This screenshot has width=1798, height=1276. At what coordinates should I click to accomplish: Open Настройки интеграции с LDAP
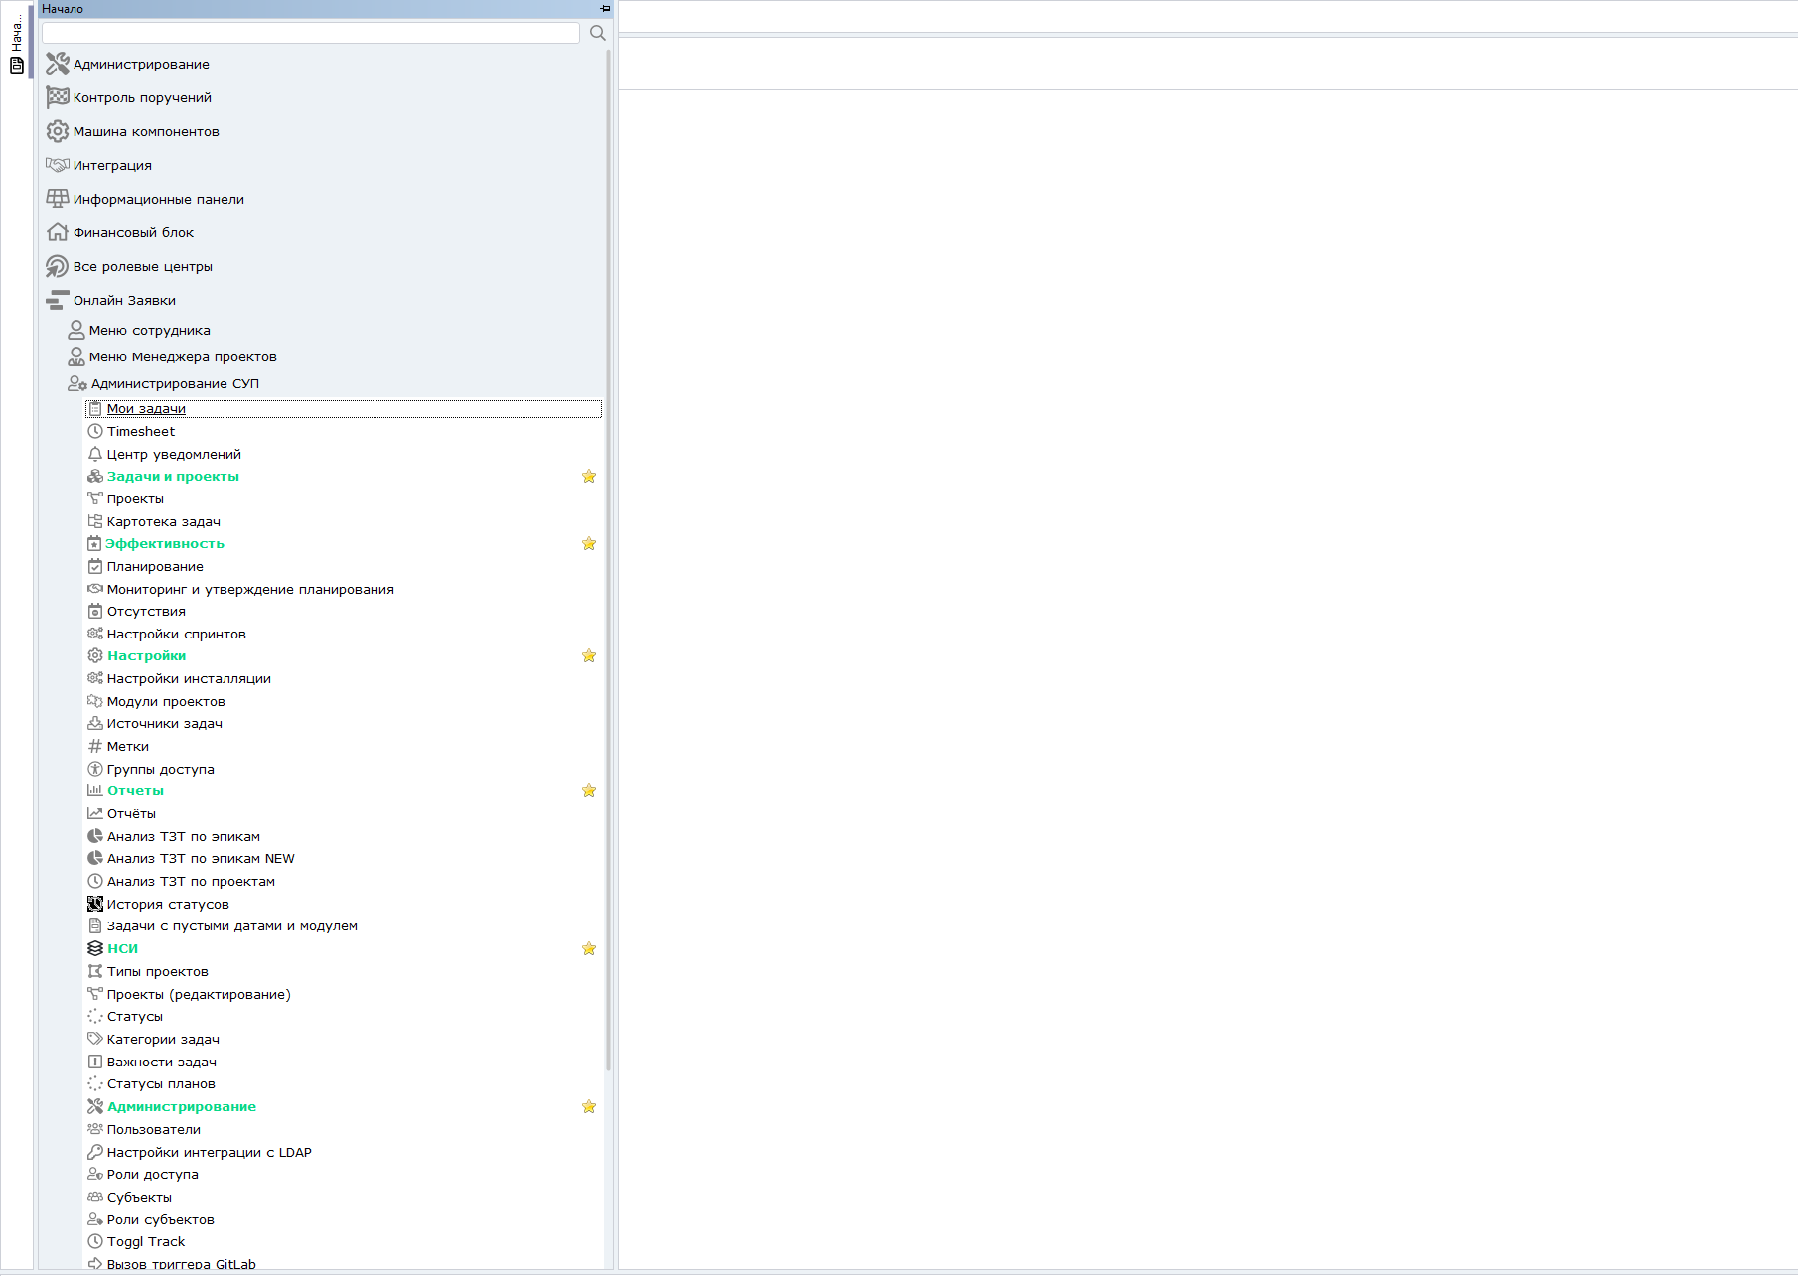[210, 1152]
